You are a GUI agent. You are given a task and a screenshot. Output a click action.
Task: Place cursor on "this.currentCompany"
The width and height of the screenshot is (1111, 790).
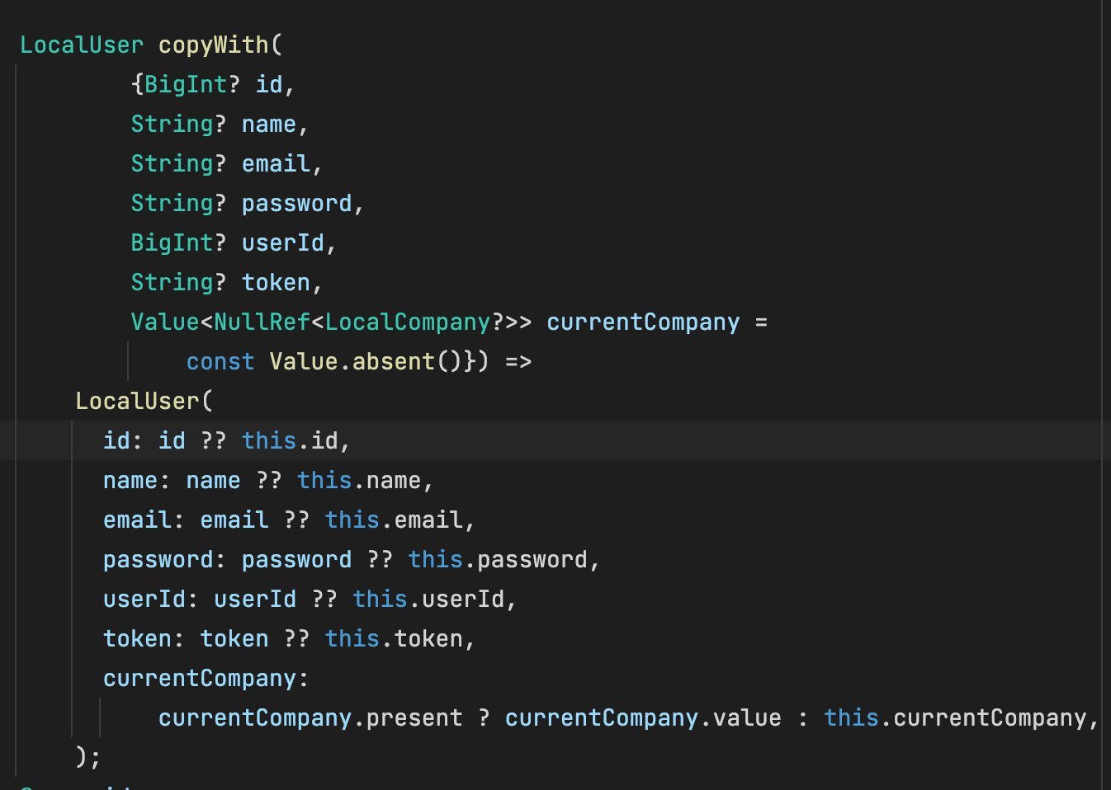point(955,717)
